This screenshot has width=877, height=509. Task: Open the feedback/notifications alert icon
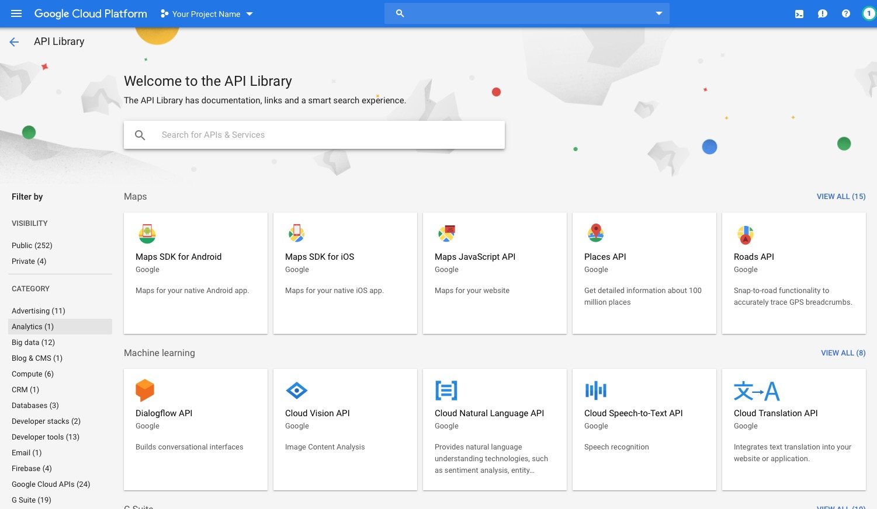tap(823, 14)
